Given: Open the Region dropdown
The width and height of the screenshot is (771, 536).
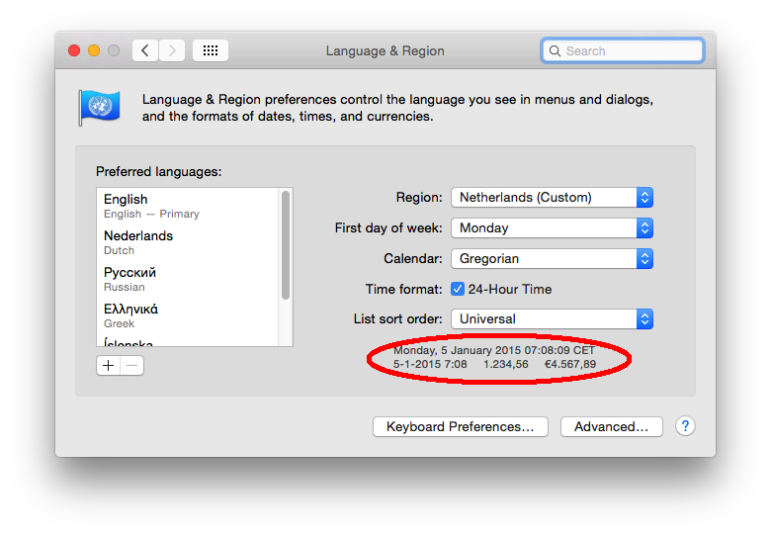Looking at the screenshot, I should [552, 197].
